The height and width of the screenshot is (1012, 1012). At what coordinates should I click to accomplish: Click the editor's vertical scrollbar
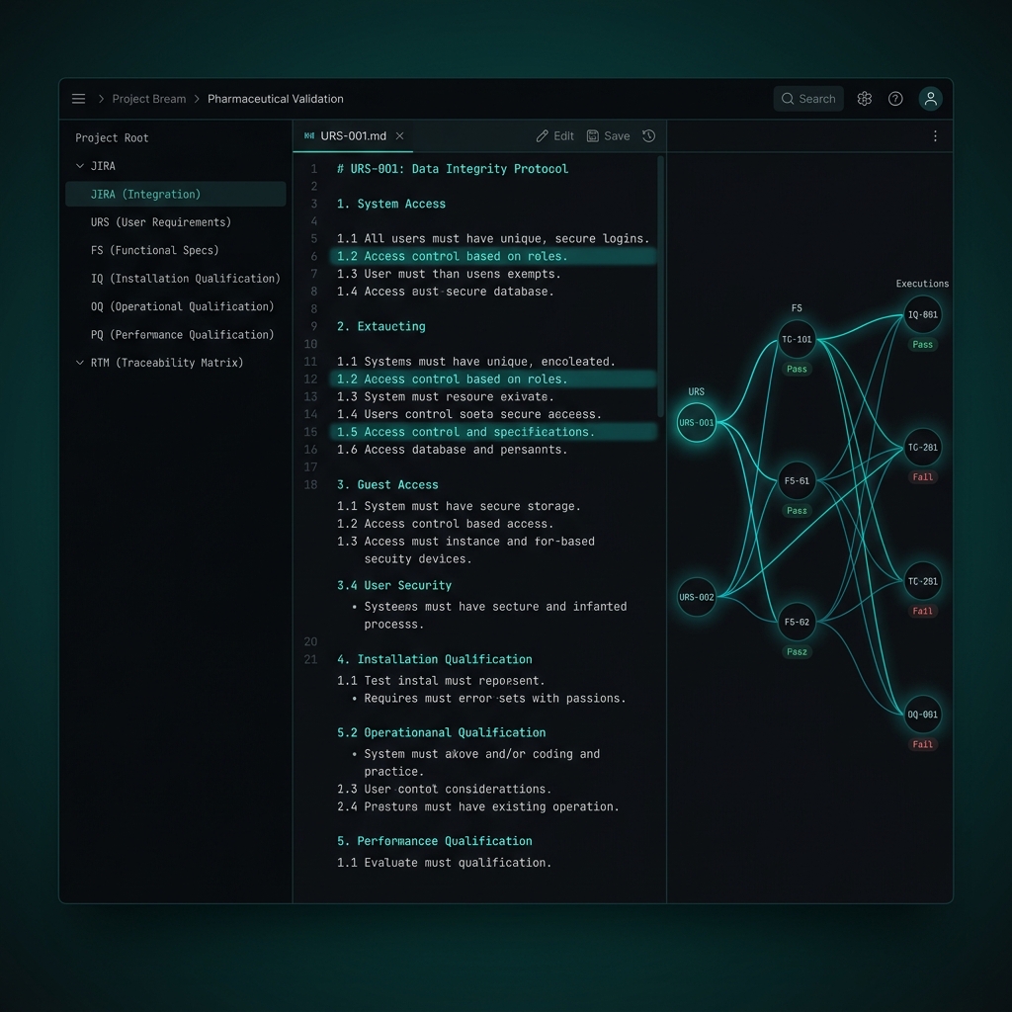660,287
